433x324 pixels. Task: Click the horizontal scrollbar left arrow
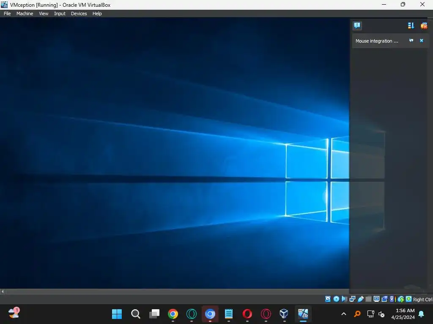pos(3,292)
